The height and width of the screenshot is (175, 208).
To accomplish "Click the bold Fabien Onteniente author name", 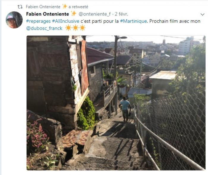I will (x=48, y=14).
